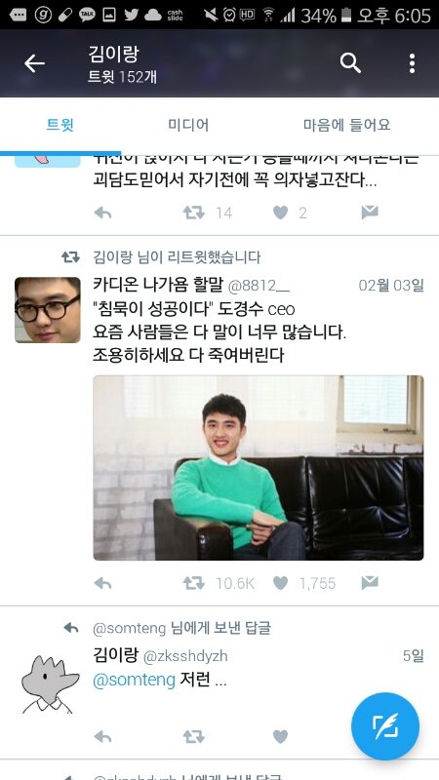Reply to the 도경수 ceo tweet
Viewport: 439px width, 780px height.
click(102, 583)
